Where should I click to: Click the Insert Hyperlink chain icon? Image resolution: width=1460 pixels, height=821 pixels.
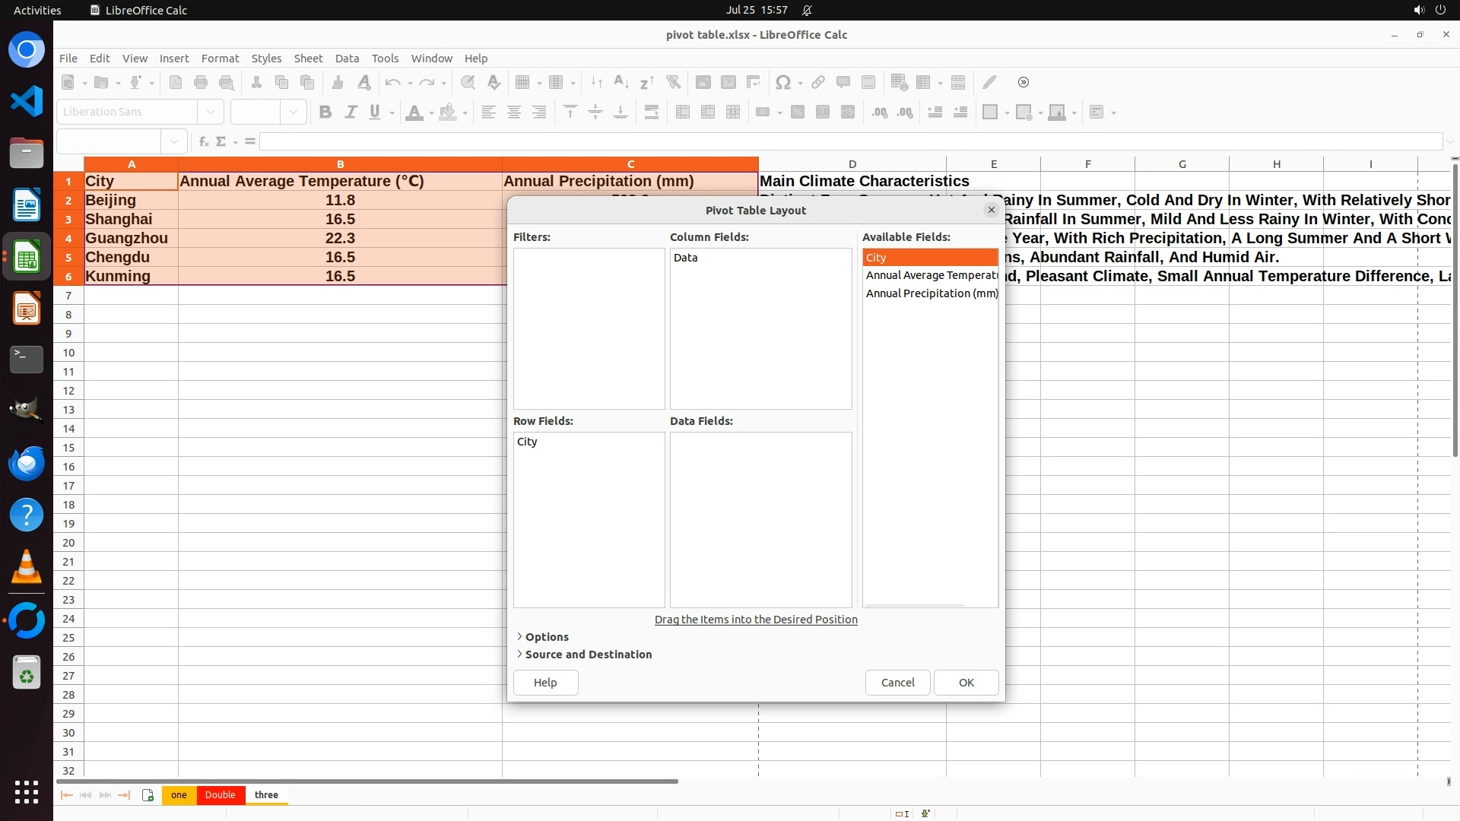click(x=818, y=82)
